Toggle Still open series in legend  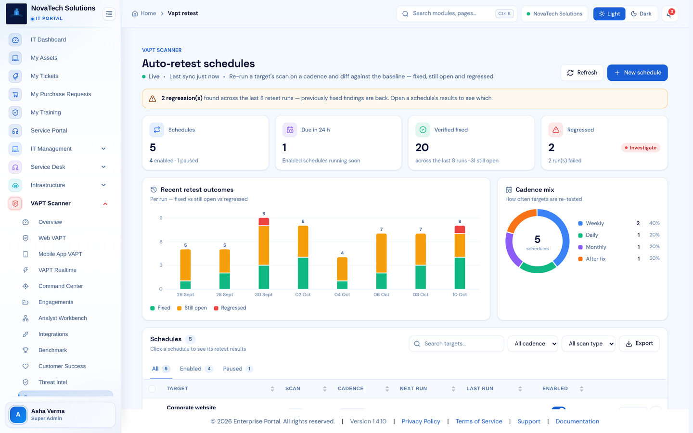tap(192, 308)
